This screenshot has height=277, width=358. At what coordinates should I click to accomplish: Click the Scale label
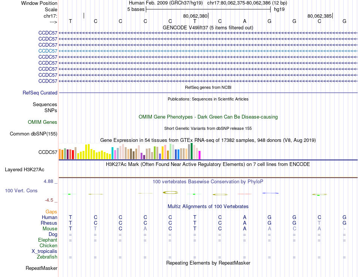51,9
